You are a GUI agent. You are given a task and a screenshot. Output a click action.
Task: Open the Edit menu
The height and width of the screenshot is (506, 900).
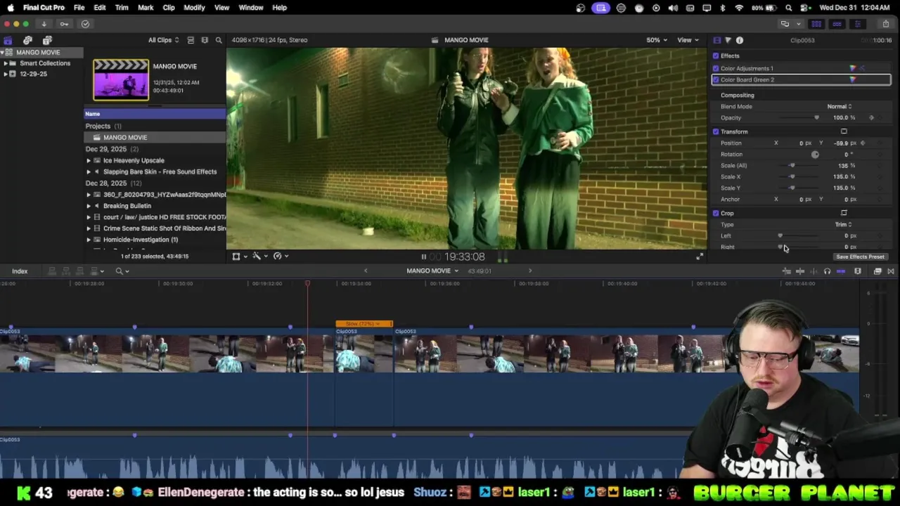pos(100,8)
